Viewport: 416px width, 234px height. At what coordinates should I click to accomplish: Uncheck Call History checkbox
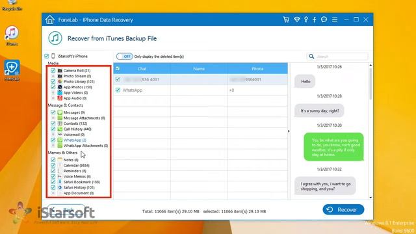click(53, 129)
